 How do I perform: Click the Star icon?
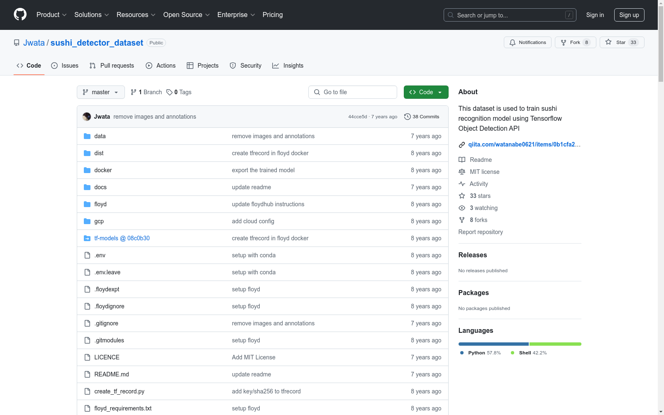[x=608, y=42]
